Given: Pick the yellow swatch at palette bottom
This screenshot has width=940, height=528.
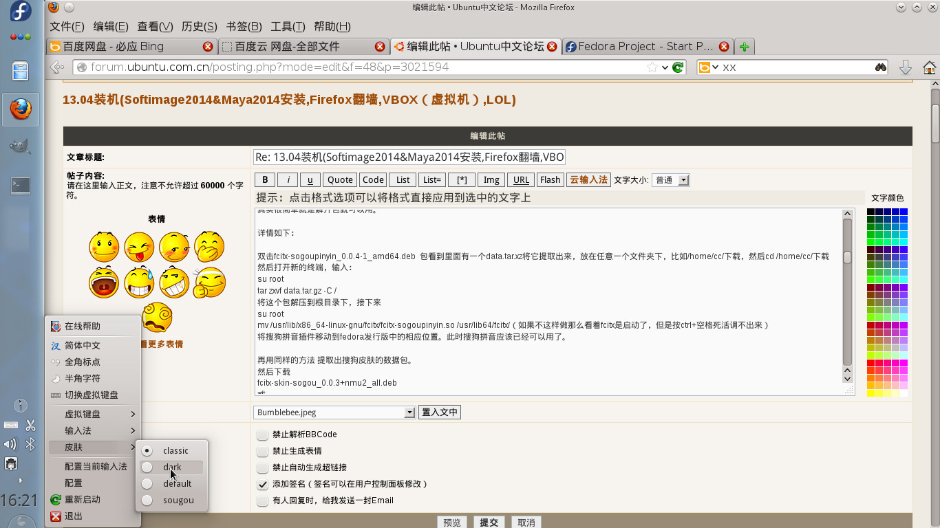Looking at the screenshot, I should [x=870, y=393].
